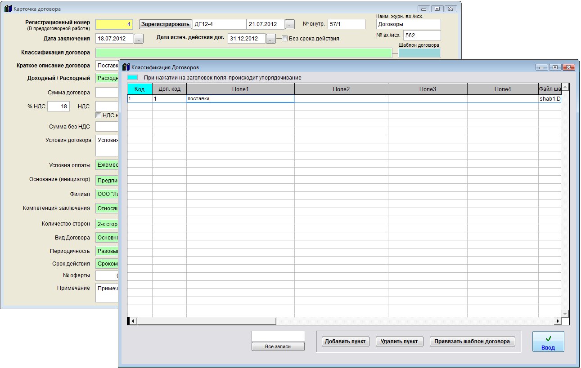Click down arrow of vertical grid scrollbar
This screenshot has height=368, width=581.
click(565, 313)
